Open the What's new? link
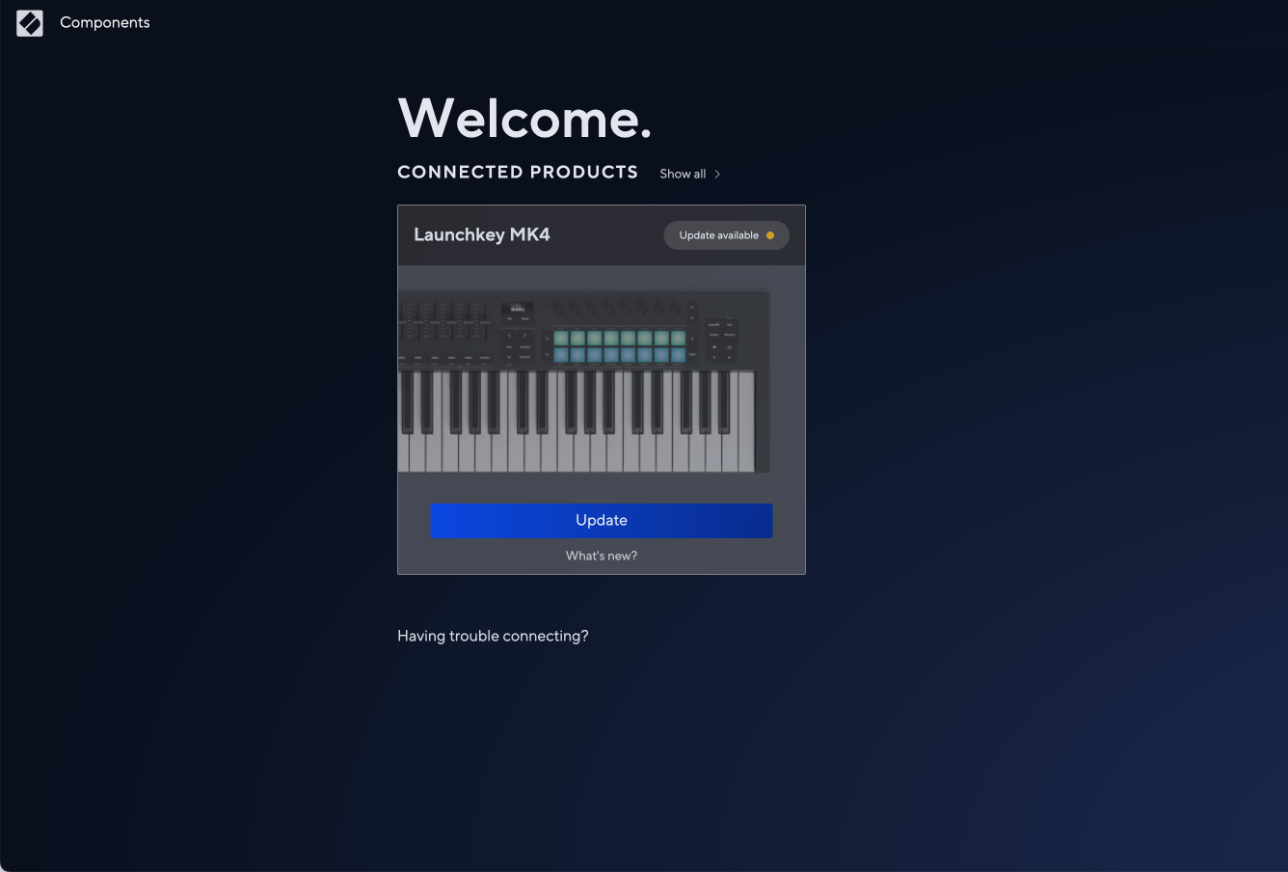1288x872 pixels. (602, 556)
